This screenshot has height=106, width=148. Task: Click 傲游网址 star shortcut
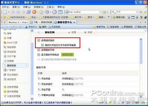(99, 27)
